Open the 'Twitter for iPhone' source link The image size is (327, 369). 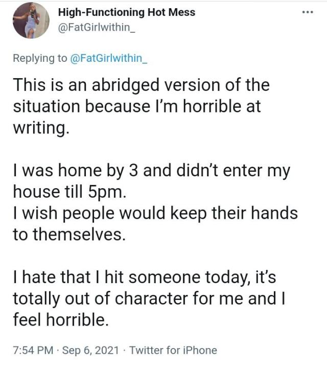click(173, 350)
